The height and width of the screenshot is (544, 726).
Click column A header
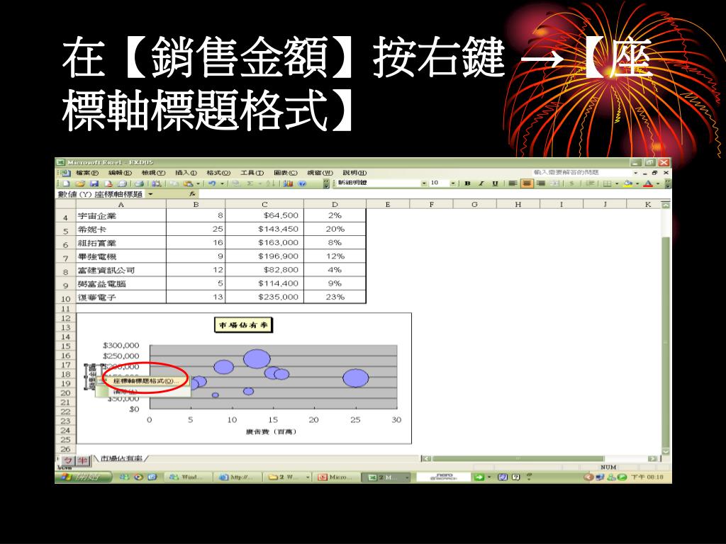(121, 204)
